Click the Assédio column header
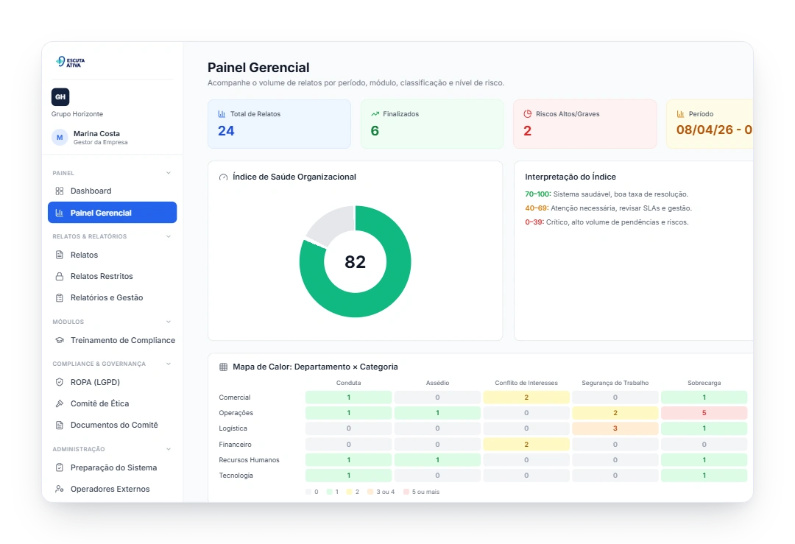This screenshot has height=544, width=795. point(437,383)
